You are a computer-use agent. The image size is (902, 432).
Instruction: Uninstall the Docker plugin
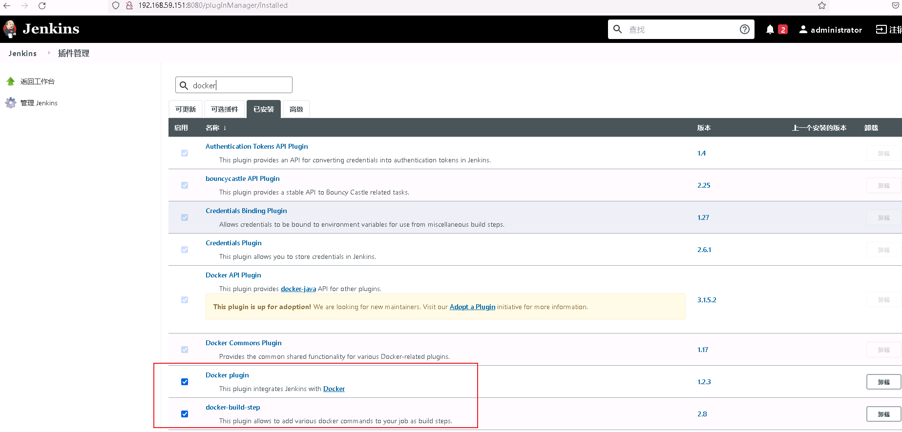883,382
